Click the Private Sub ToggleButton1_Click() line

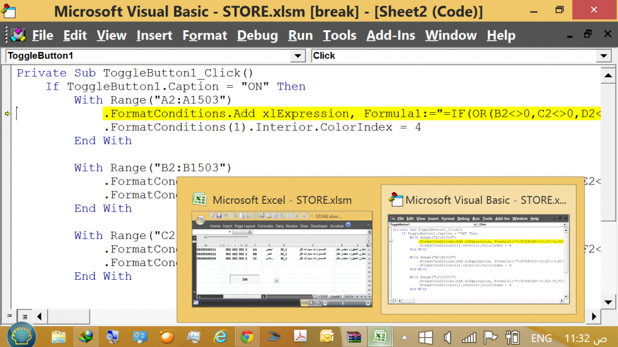point(135,73)
